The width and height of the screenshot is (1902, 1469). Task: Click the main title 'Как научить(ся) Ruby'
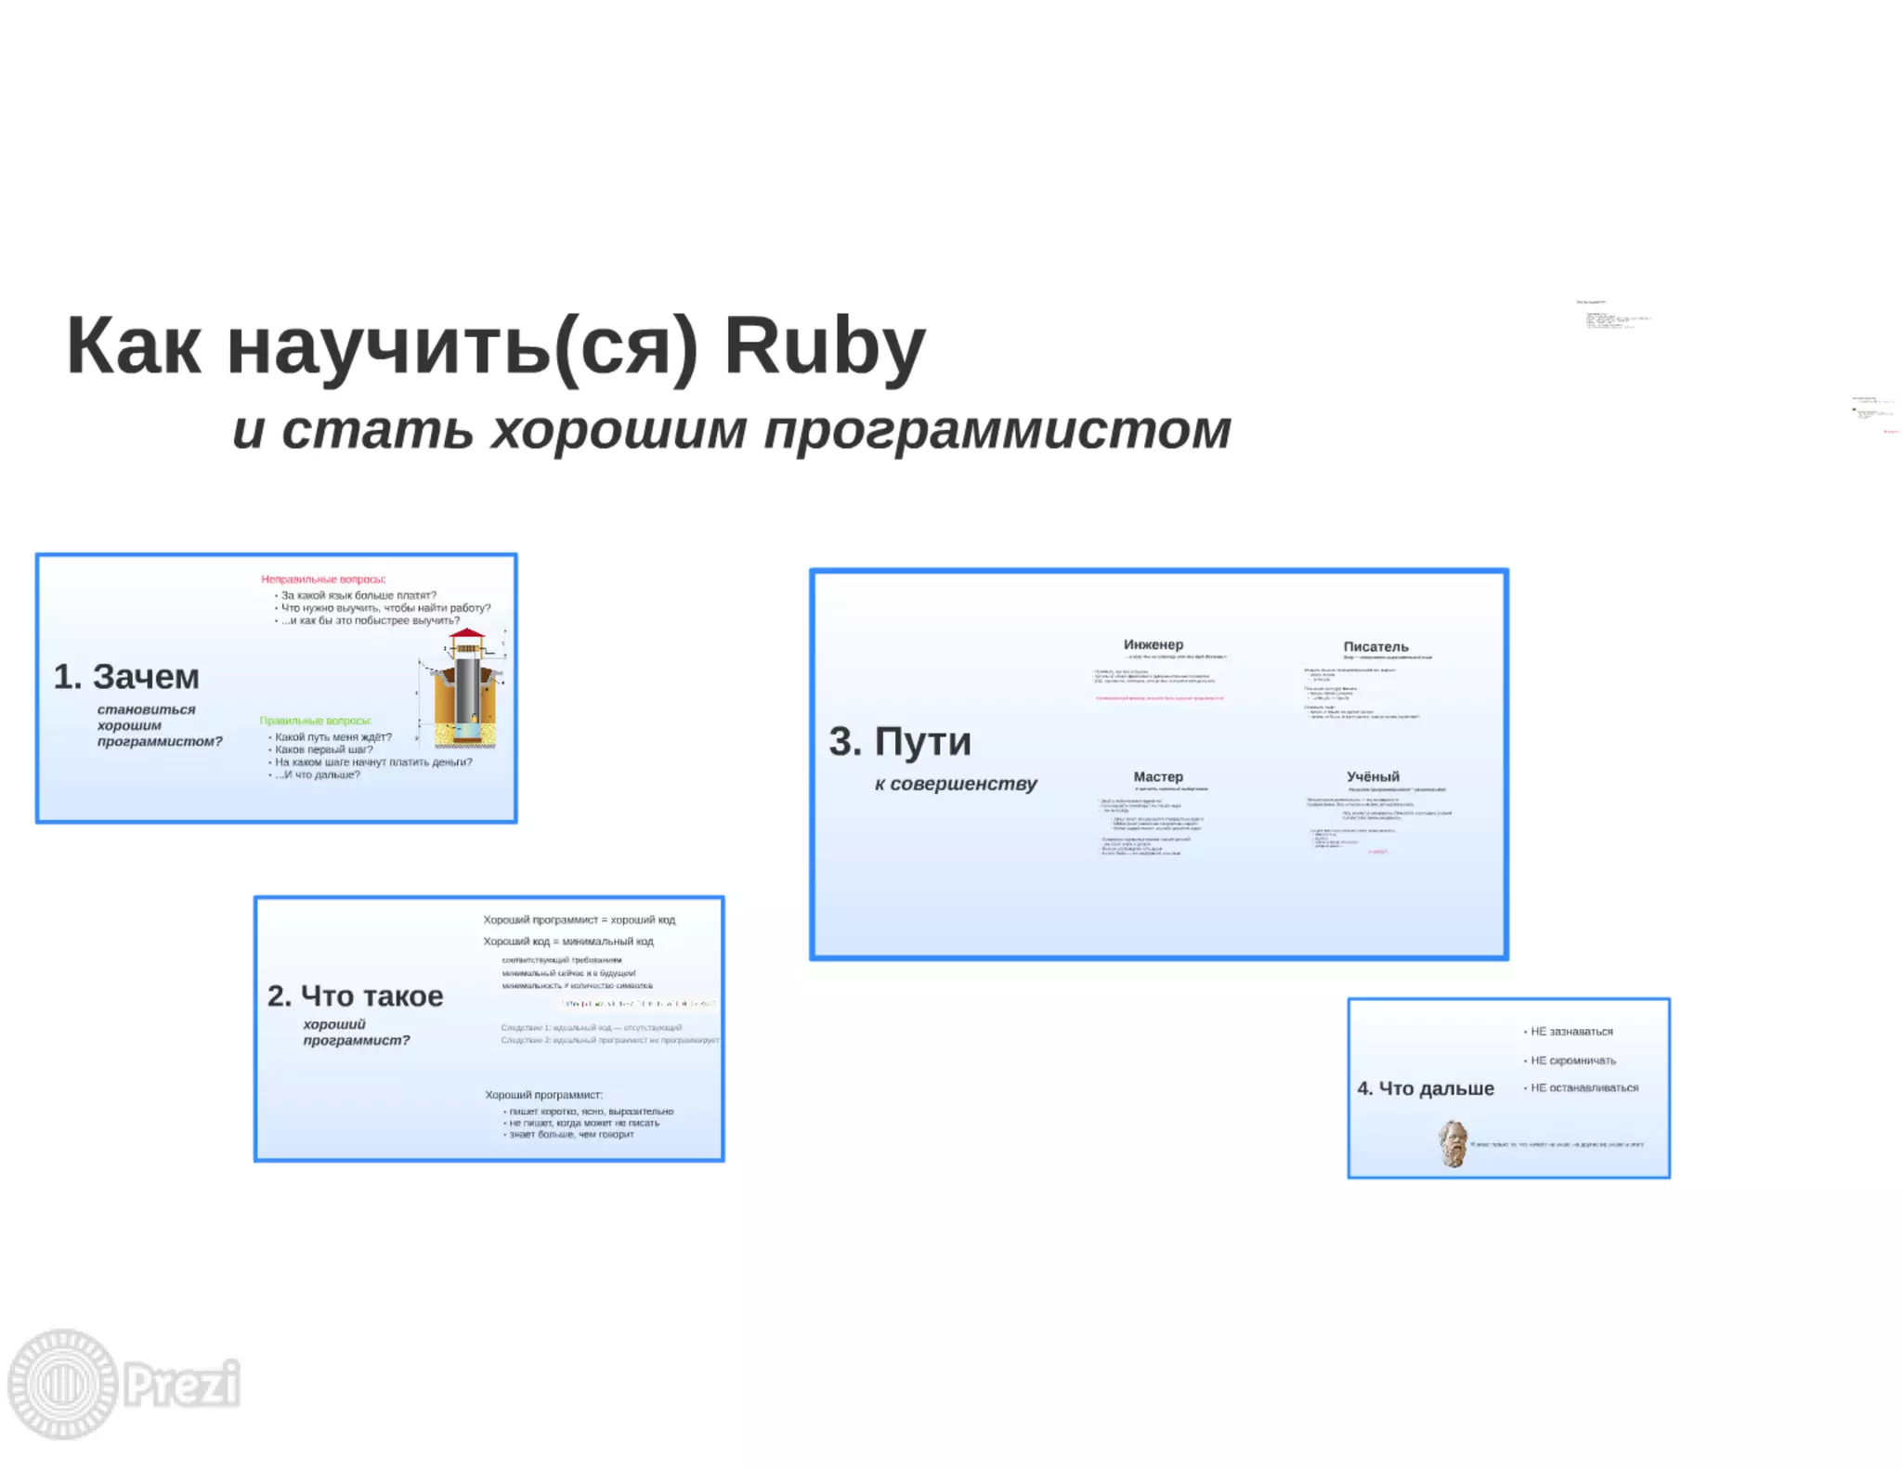[x=496, y=345]
